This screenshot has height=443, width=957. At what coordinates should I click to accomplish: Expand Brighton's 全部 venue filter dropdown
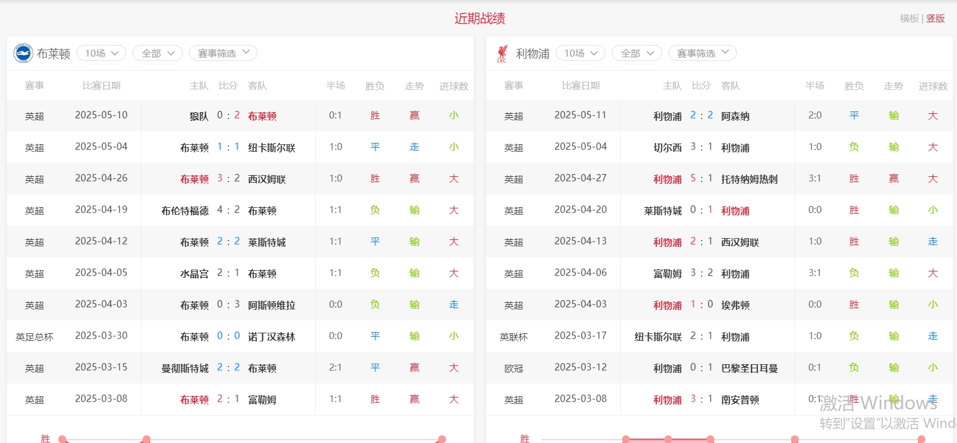point(158,53)
